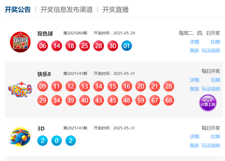Image resolution: width=225 pixels, height=161 pixels.
Task: Open the 双色球 Union Lotto logo
Action: tap(20, 42)
